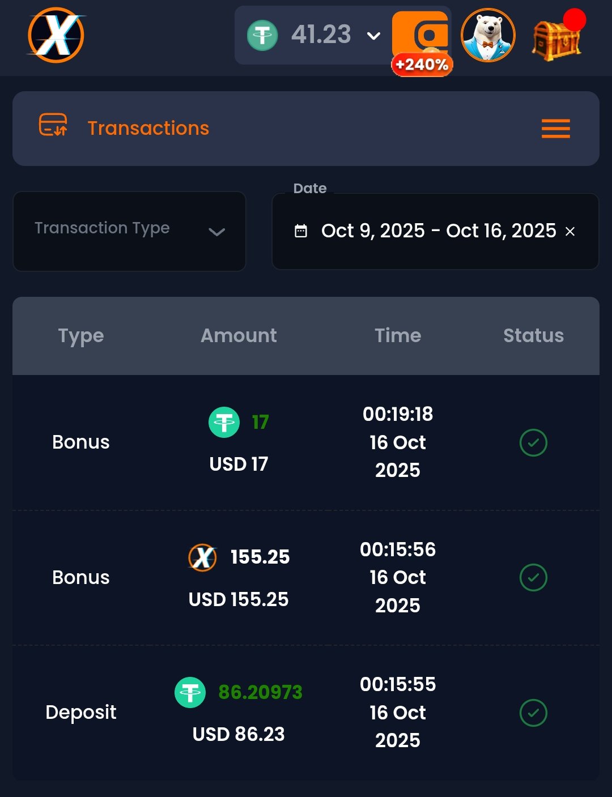Screen dimensions: 612x797
Task: Click the status checkmark for the 17 USD bonus
Action: (533, 442)
